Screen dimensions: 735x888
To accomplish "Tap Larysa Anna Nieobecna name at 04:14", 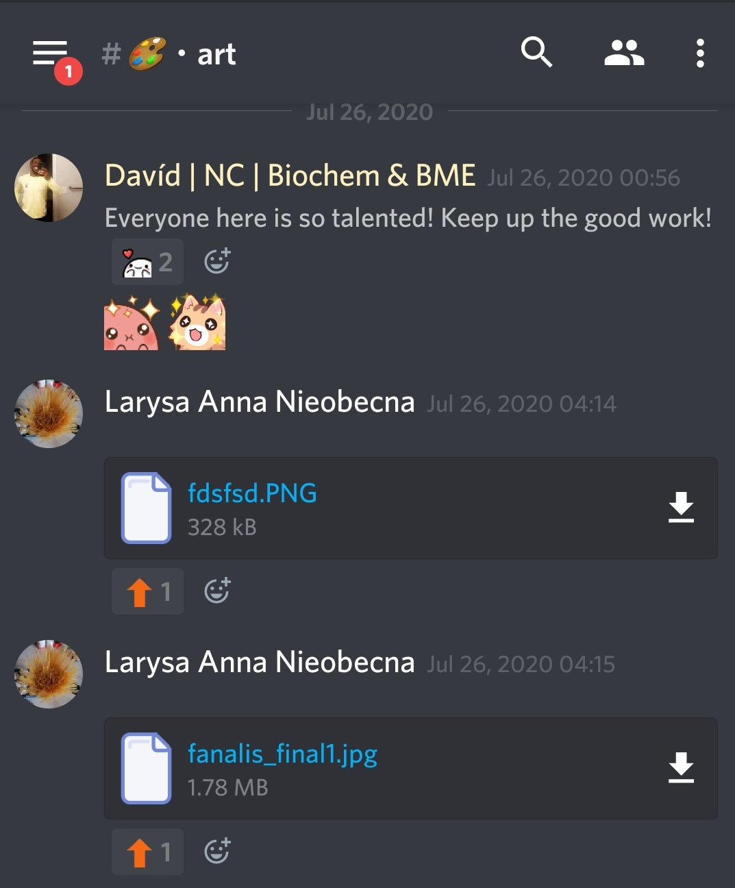I will [260, 402].
